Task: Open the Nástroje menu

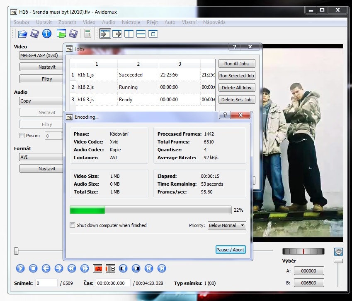Action: [x=131, y=22]
